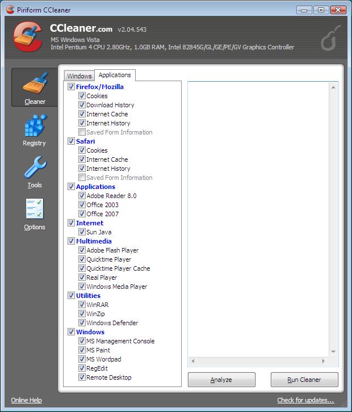Maximize the CCleaner window
Viewport: 352px width, 412px height.
tap(321, 10)
